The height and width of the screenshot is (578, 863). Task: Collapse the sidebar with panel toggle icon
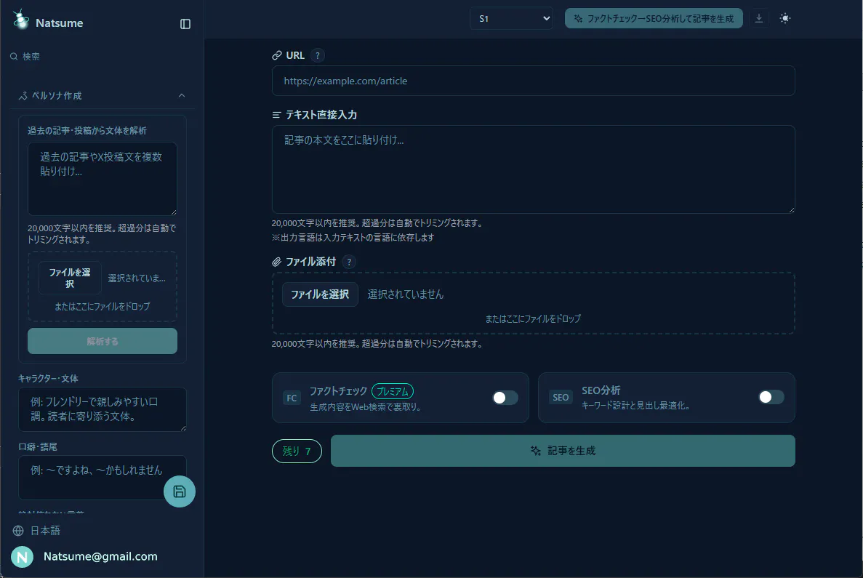tap(185, 24)
